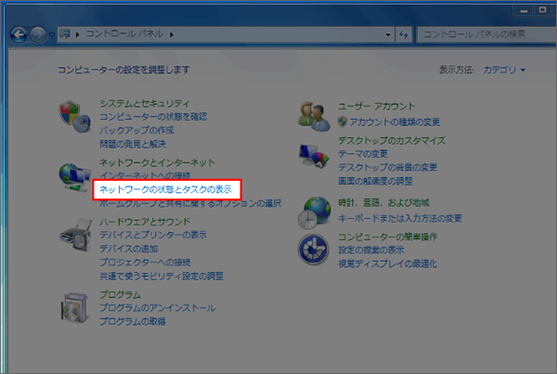Open インターネットへの接続 link
The height and width of the screenshot is (374, 557).
coord(145,175)
